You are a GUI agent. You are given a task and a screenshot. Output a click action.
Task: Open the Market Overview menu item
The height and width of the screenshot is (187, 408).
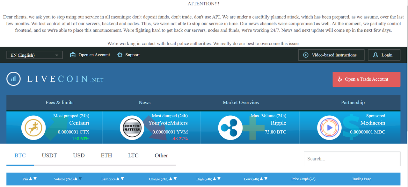coord(241,103)
